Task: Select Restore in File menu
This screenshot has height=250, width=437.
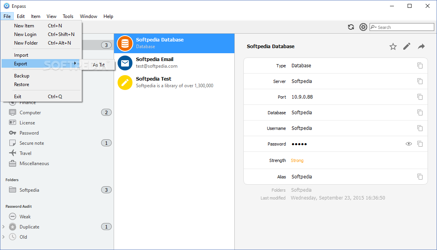Action: 41,84
